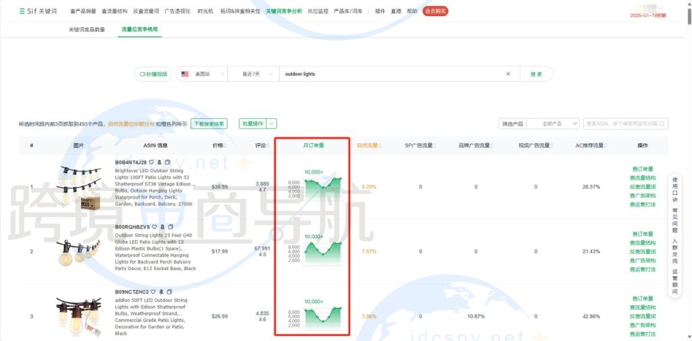
Task: Open 查产品销量 in top navigation
Action: click(x=82, y=11)
